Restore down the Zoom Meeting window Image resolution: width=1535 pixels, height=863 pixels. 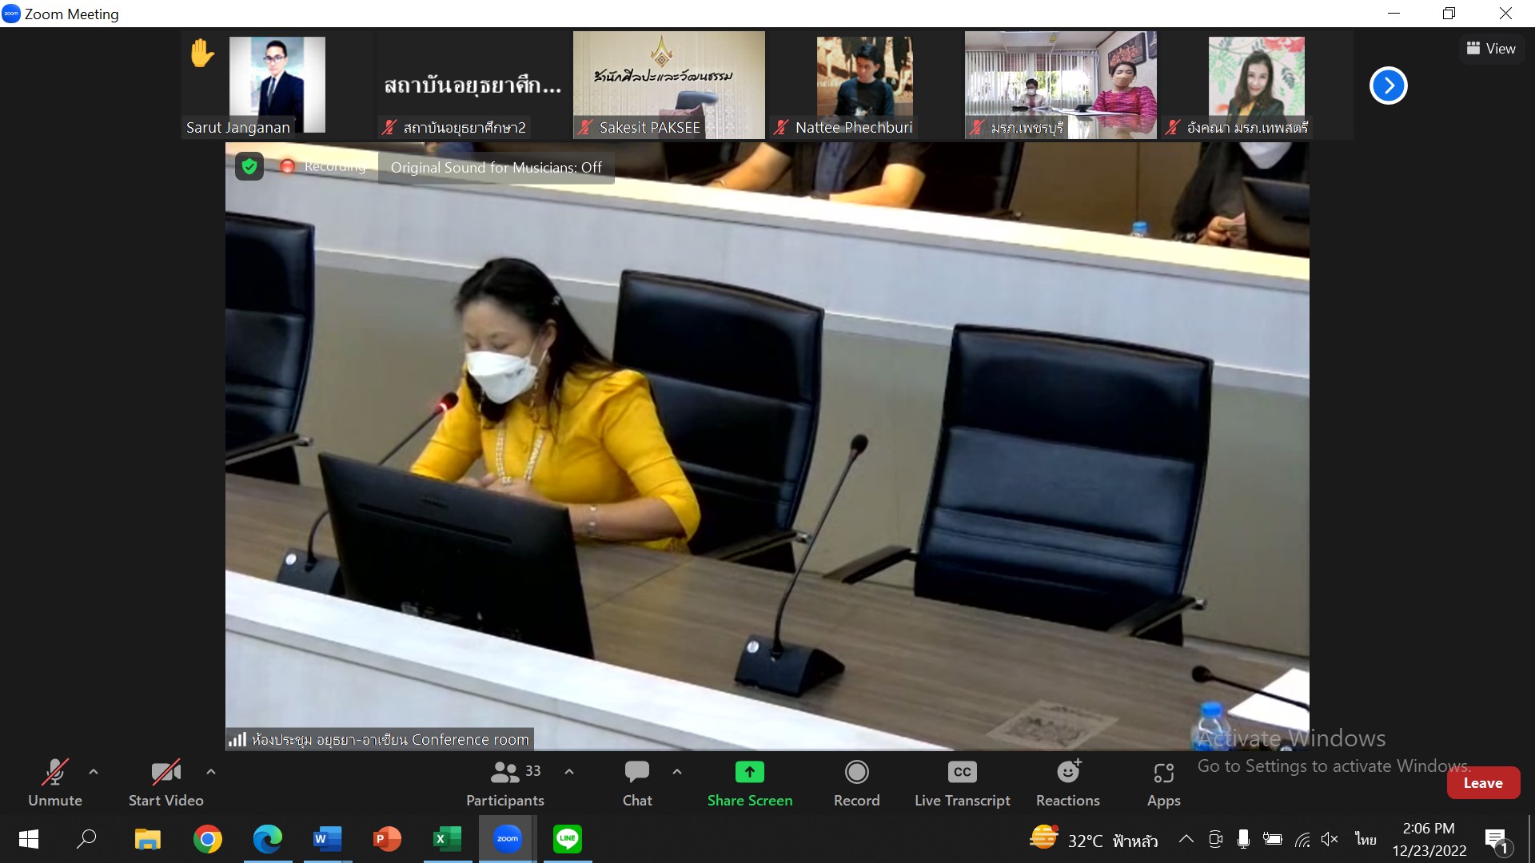click(1449, 14)
